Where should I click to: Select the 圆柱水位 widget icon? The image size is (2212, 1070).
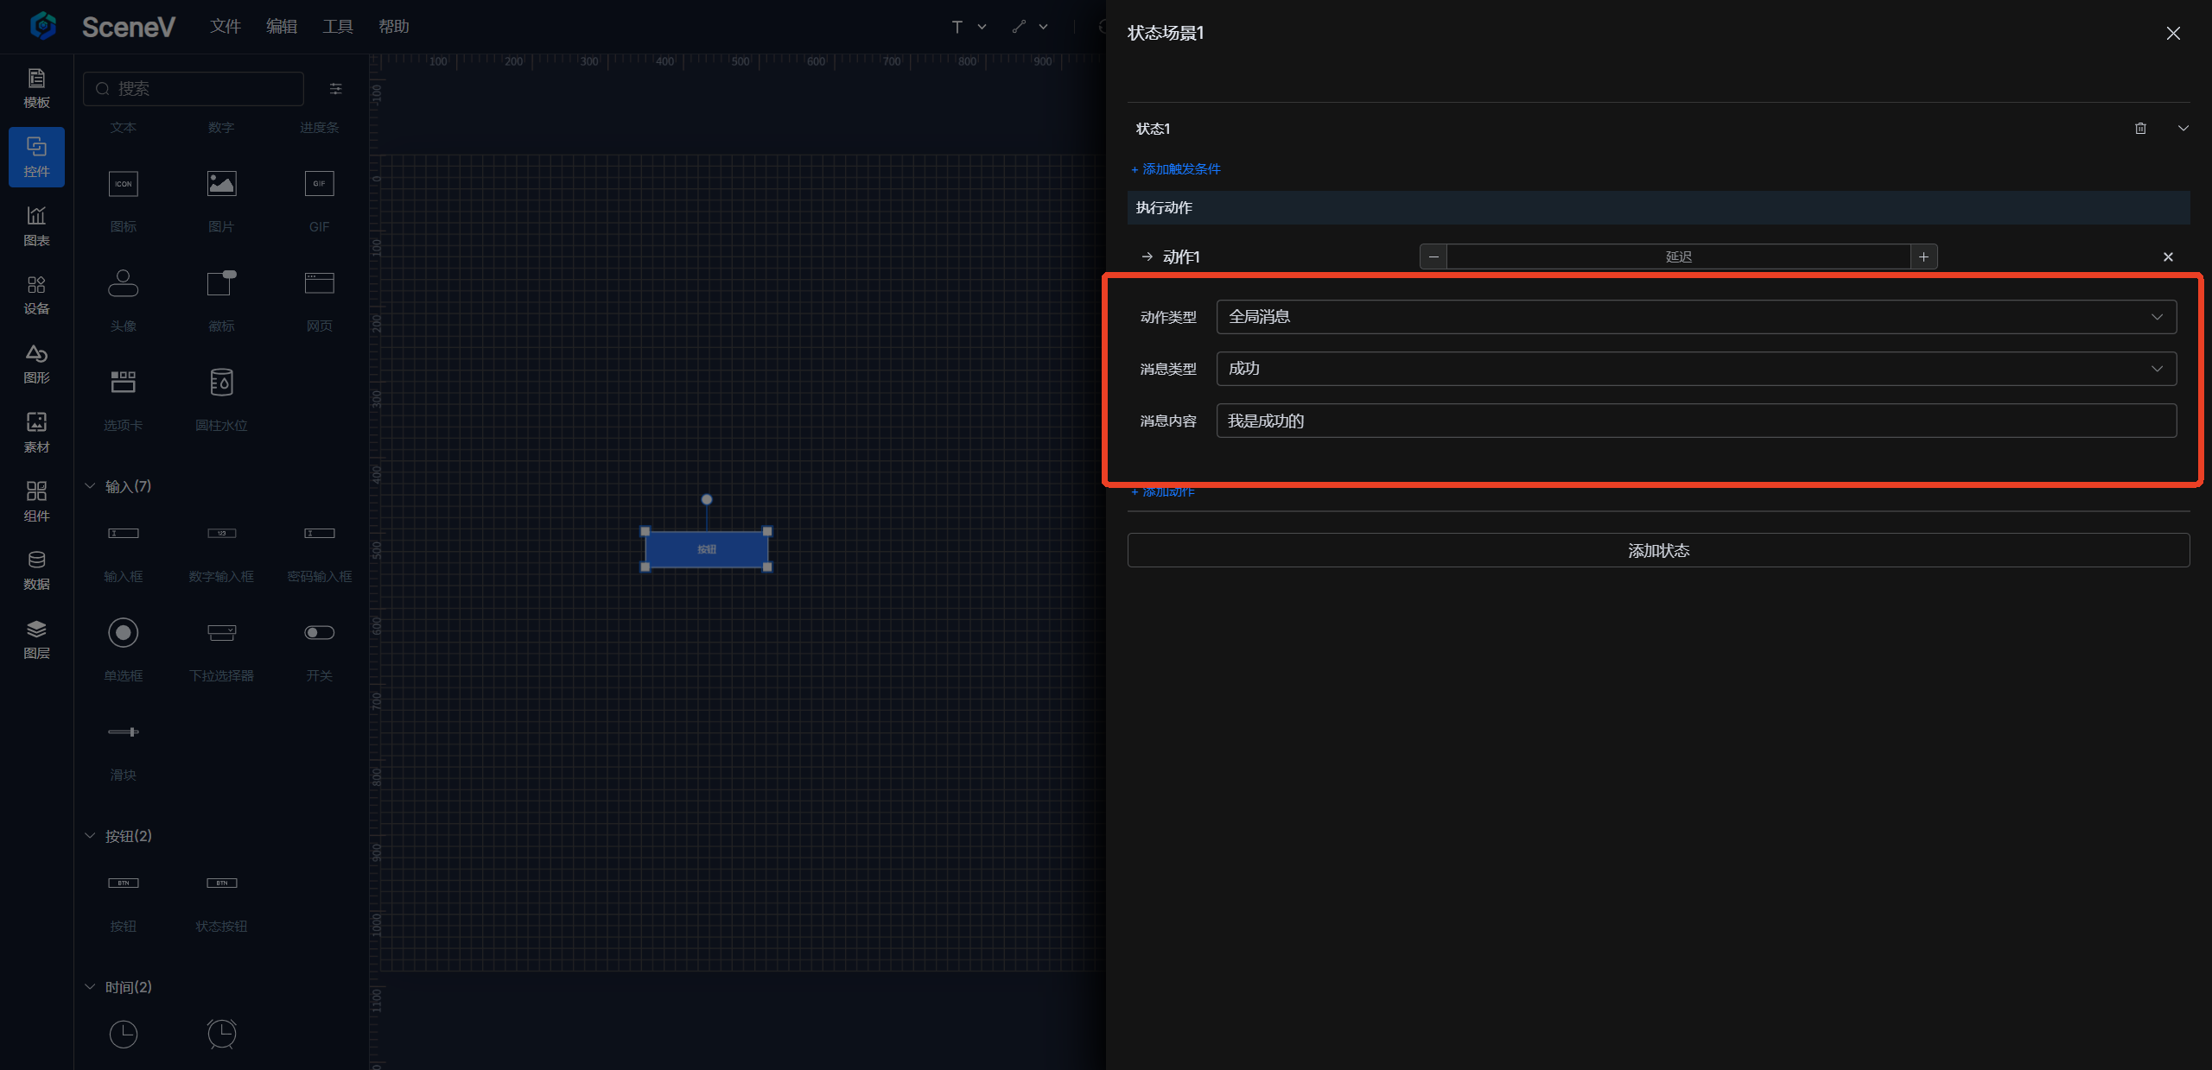(221, 383)
